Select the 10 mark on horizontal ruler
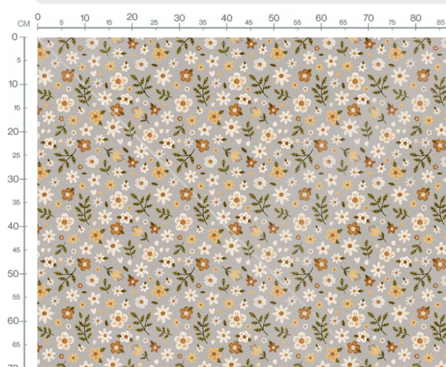446x367 pixels. coord(85,19)
